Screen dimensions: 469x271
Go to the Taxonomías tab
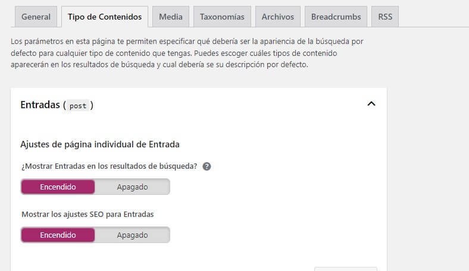(222, 17)
